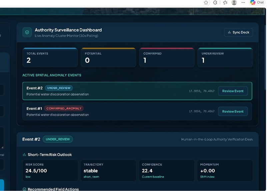
Task: Open the browser extensions puzzle icon
Action: pyautogui.click(x=215, y=3)
